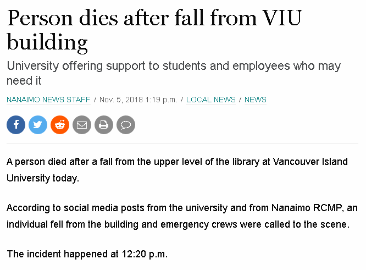
Task: Click "Vancouver Island" in the first paragraph
Action: 310,162
